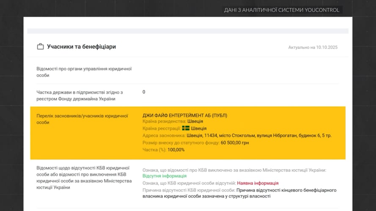Click the YOUCONTROL data source caption
The height and width of the screenshot is (211, 376).
(x=281, y=10)
